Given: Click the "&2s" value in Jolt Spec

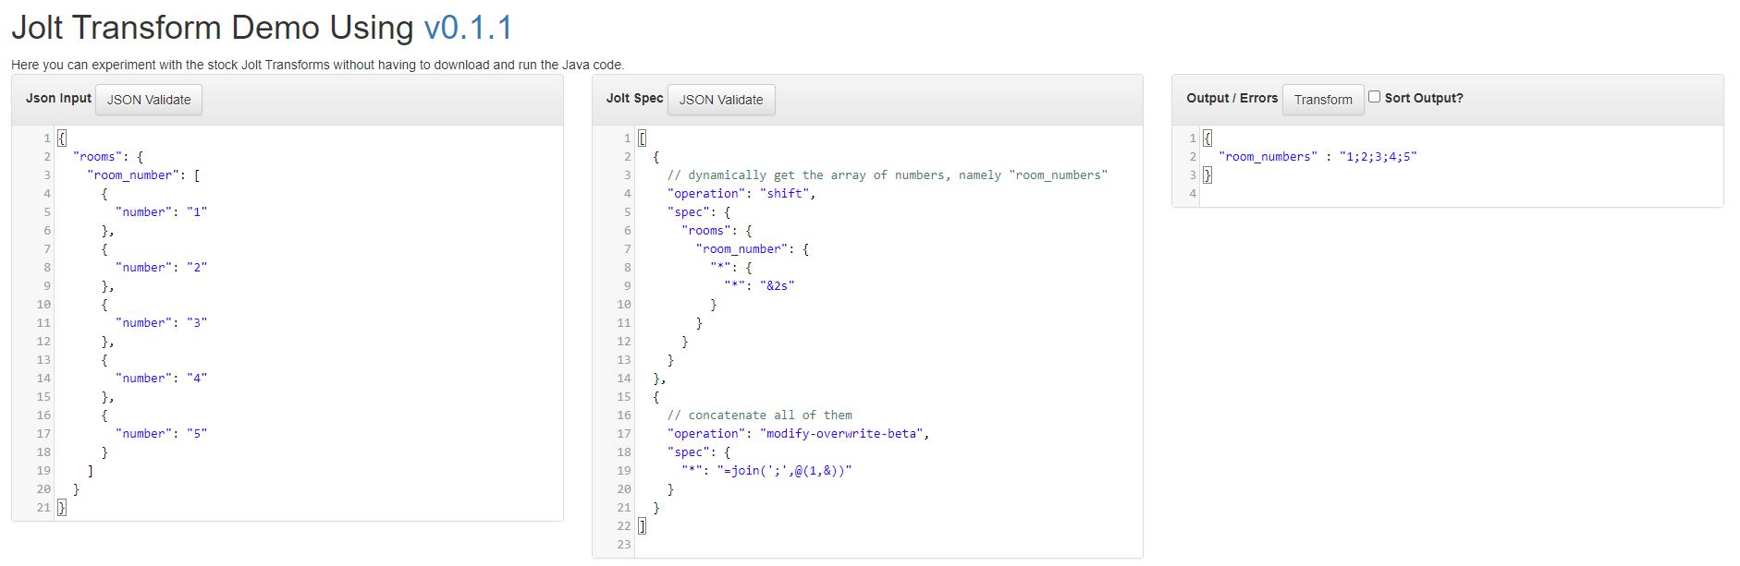Looking at the screenshot, I should pyautogui.click(x=778, y=286).
